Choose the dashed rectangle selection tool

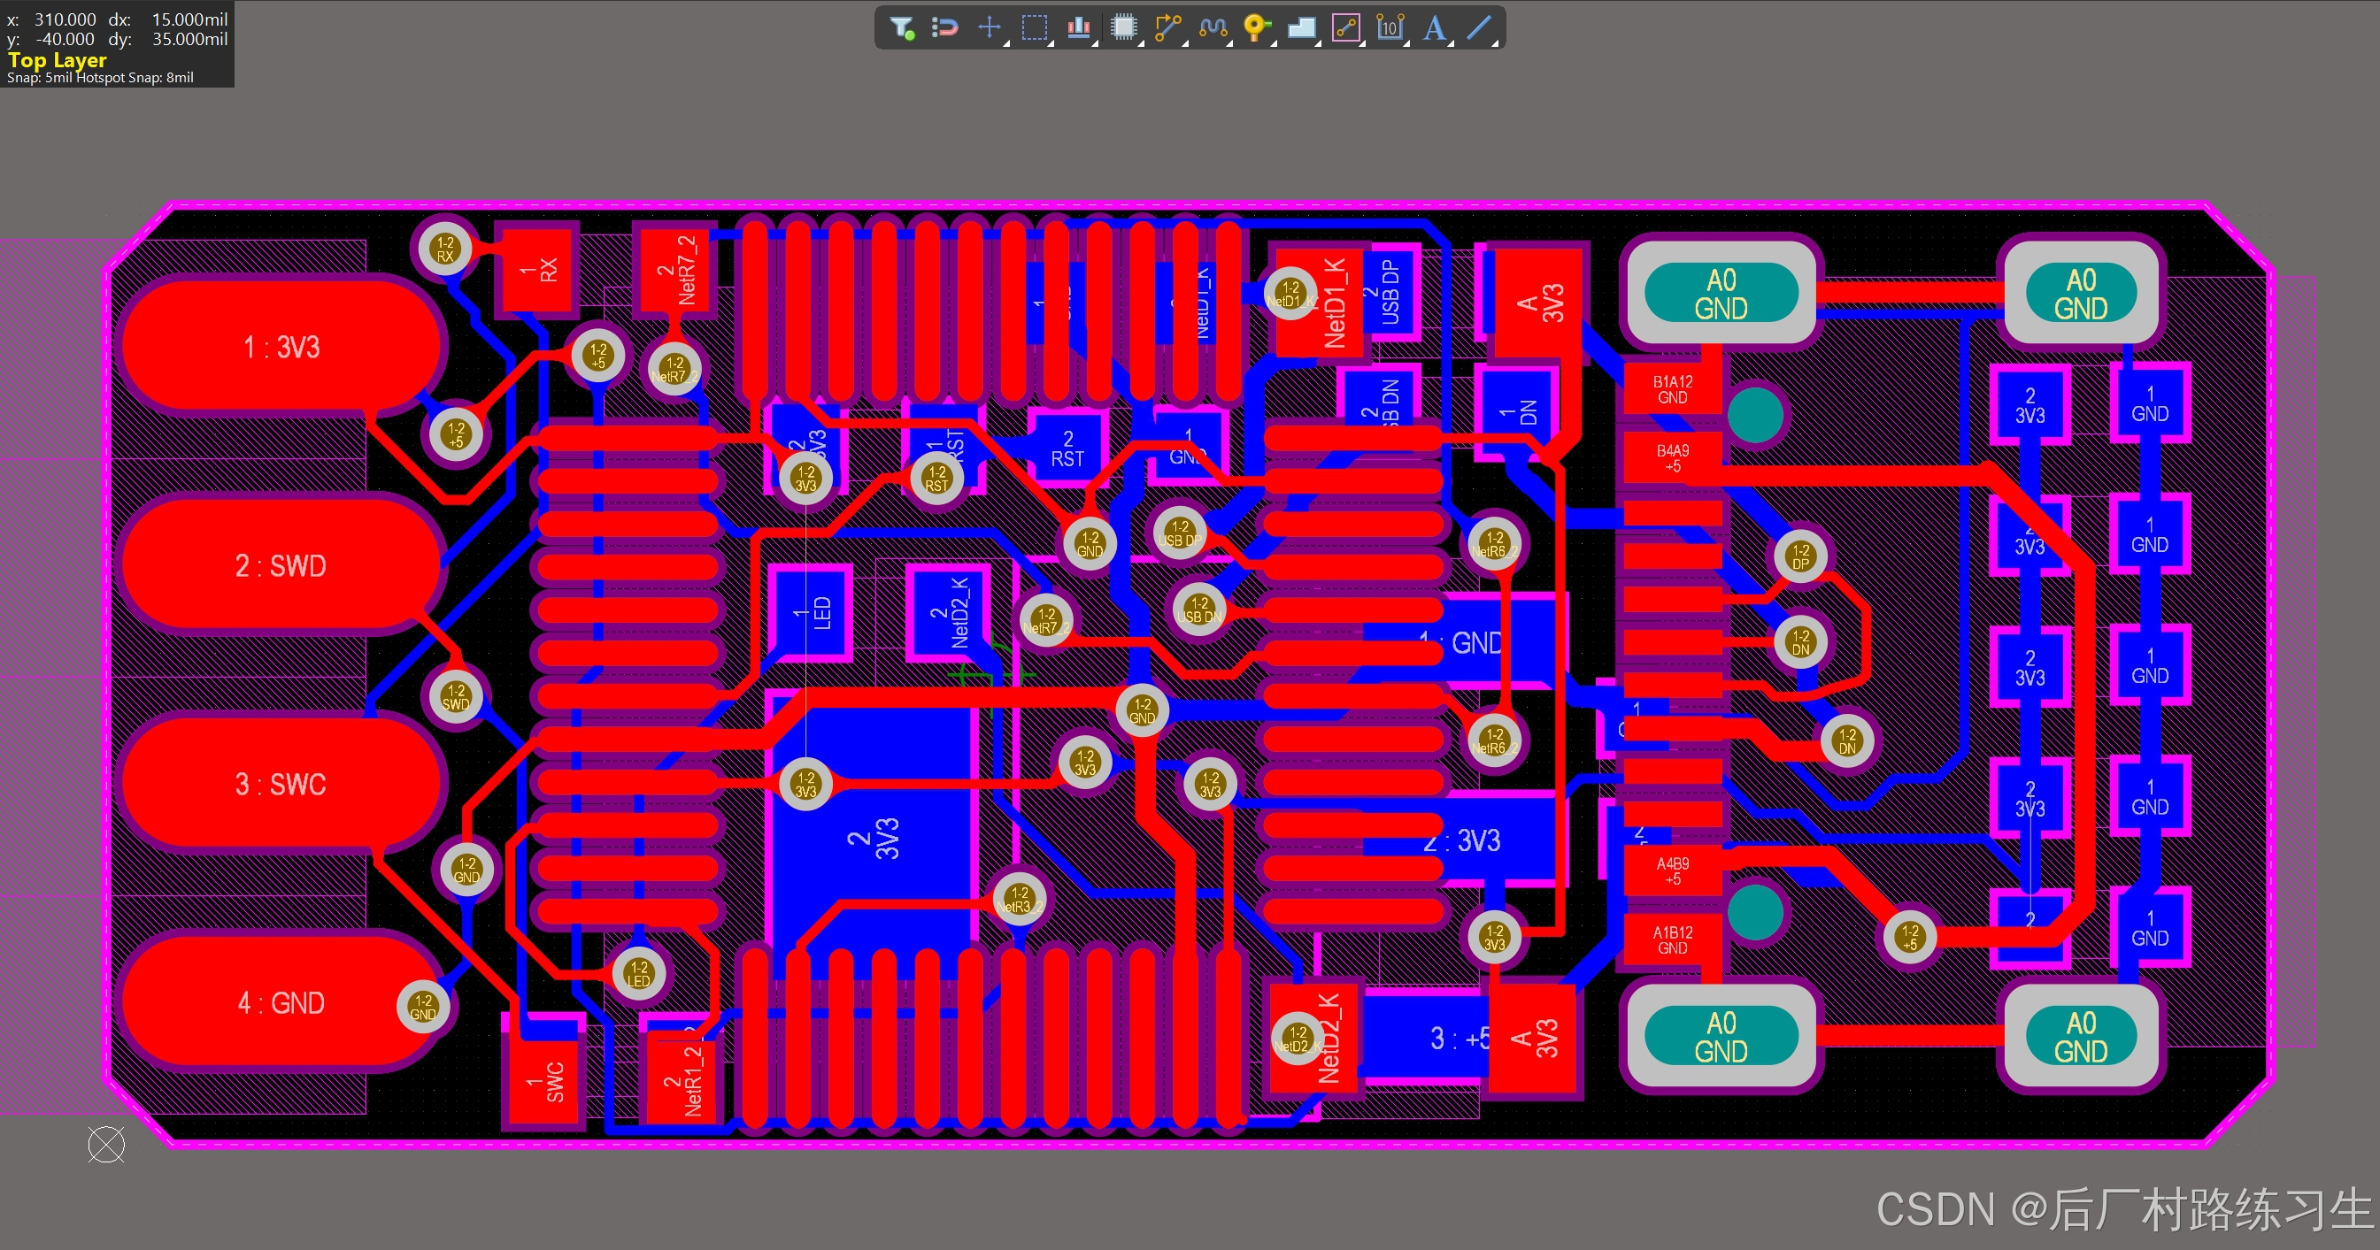tap(1034, 27)
